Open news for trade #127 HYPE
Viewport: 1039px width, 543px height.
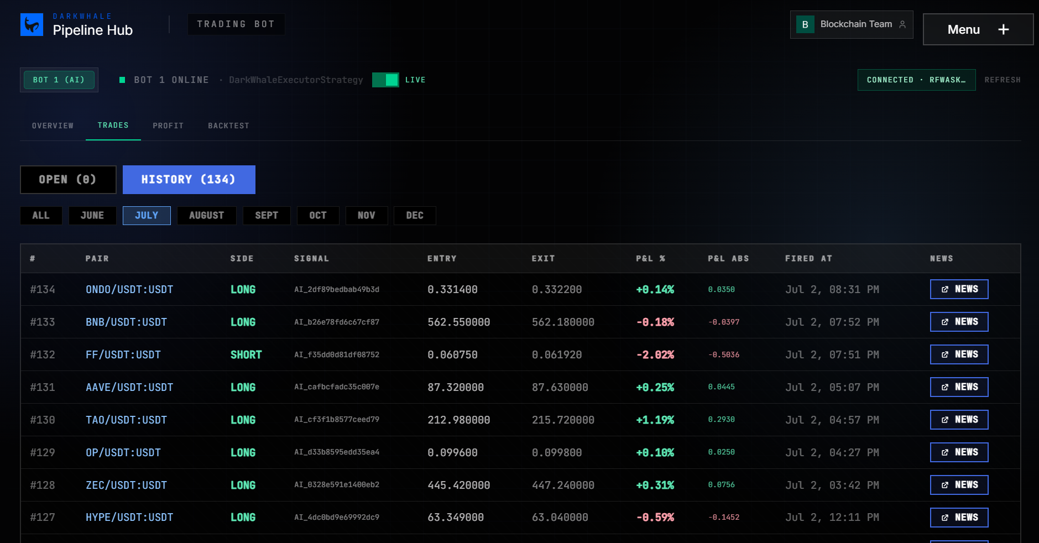coord(959,518)
